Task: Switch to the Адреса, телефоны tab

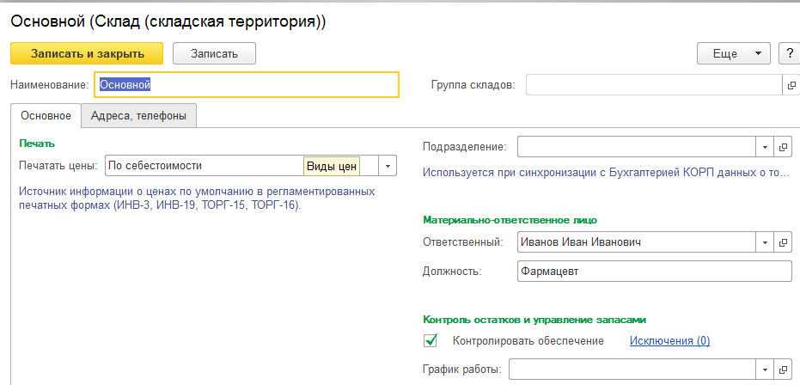Action: tap(139, 116)
